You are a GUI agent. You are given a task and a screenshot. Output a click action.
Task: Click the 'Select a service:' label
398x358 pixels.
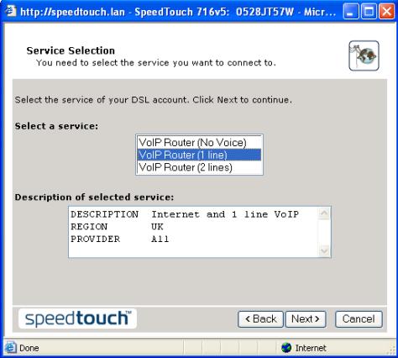[x=56, y=126]
